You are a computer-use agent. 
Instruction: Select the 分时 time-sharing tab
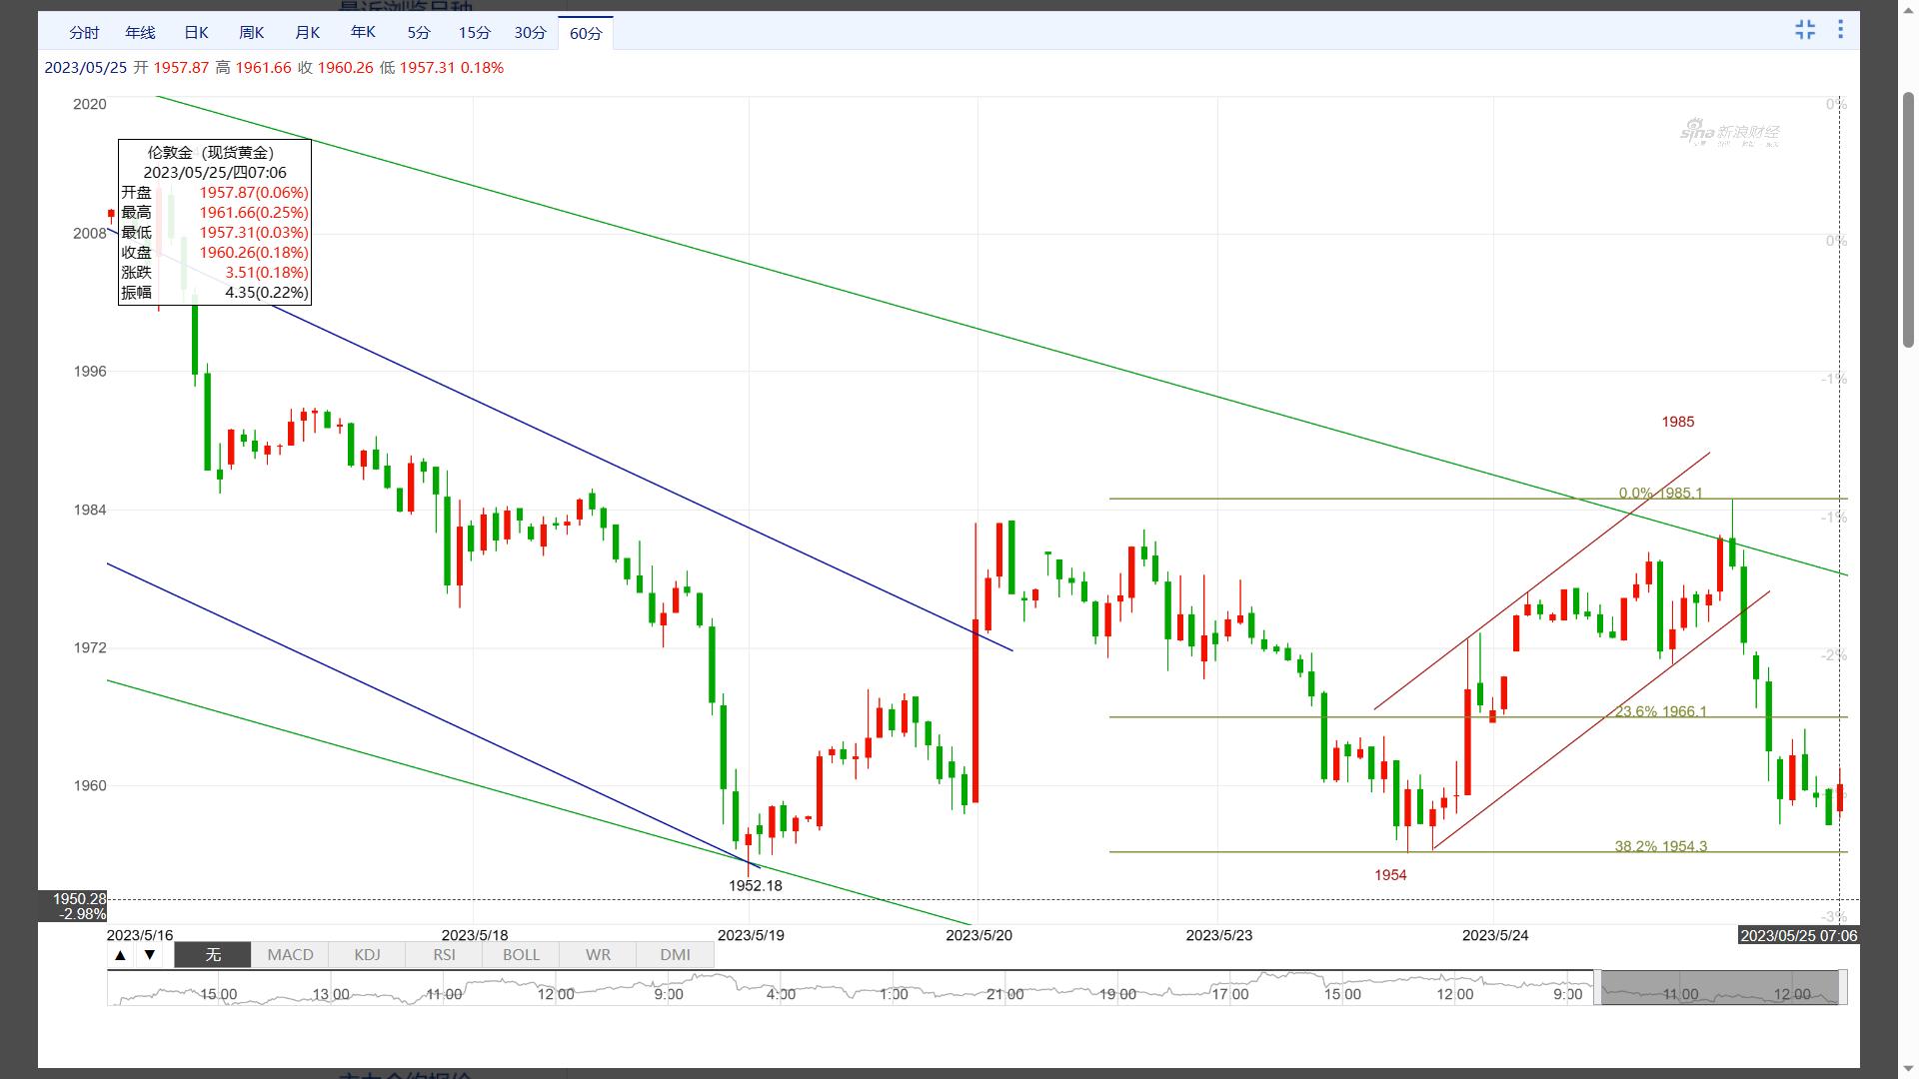[x=84, y=33]
